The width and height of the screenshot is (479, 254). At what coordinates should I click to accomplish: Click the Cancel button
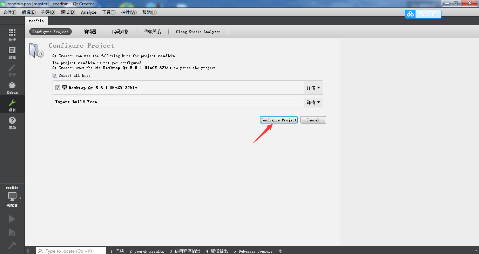[x=313, y=120]
